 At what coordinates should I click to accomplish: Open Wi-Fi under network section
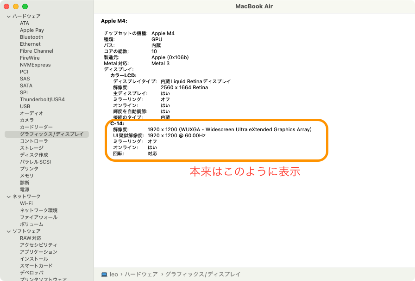(x=26, y=203)
